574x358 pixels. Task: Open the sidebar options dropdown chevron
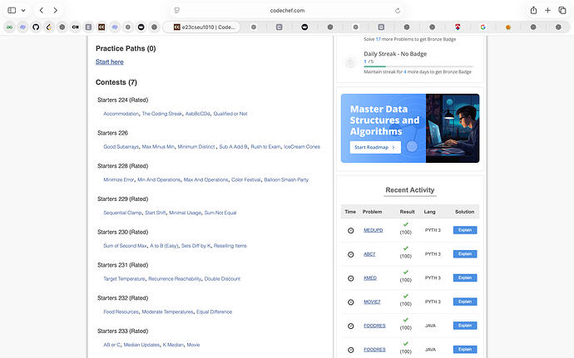coord(23,10)
